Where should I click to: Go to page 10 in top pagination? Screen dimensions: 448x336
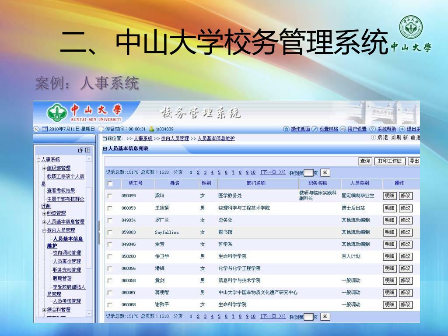(x=253, y=172)
